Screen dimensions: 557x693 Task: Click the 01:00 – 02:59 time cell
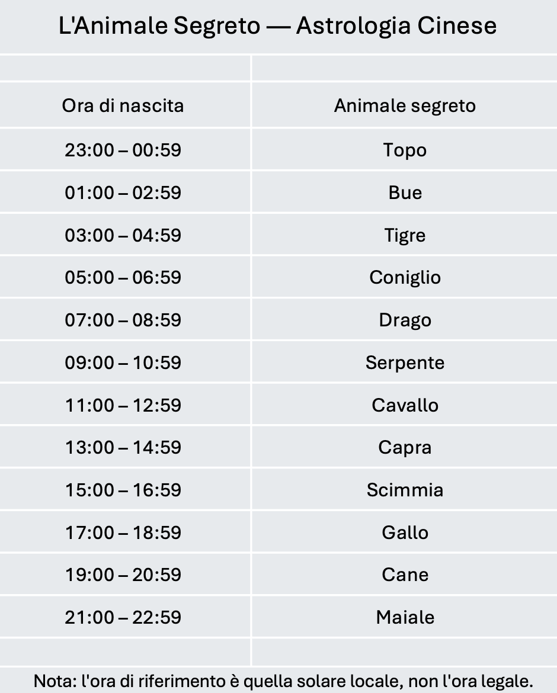click(x=125, y=192)
